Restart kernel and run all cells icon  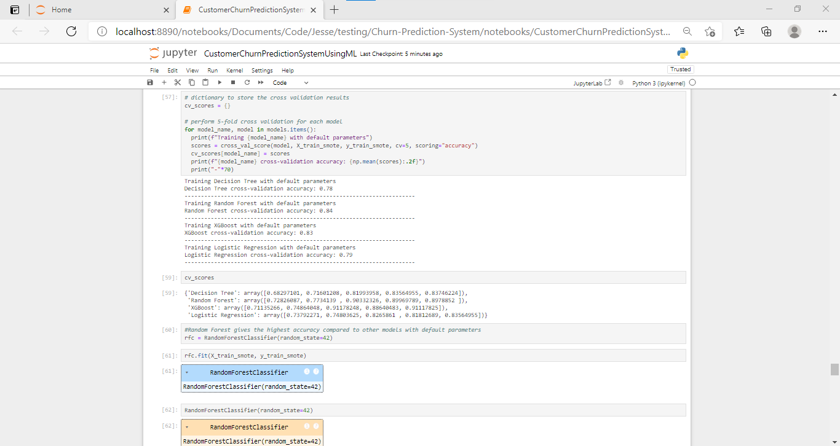tap(259, 82)
